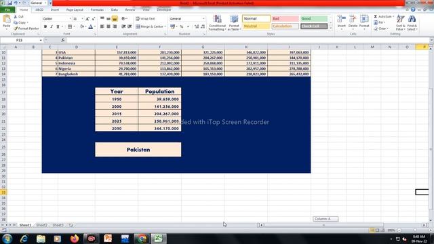The image size is (434, 244).
Task: Apply the Bad cell style
Action: tap(285, 18)
